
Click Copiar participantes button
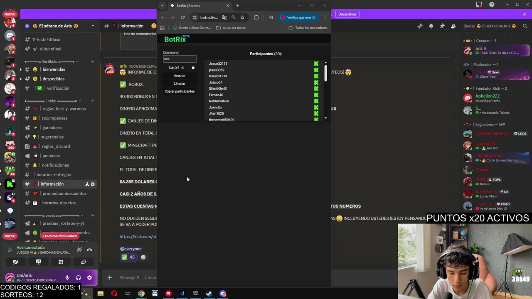[x=180, y=91]
